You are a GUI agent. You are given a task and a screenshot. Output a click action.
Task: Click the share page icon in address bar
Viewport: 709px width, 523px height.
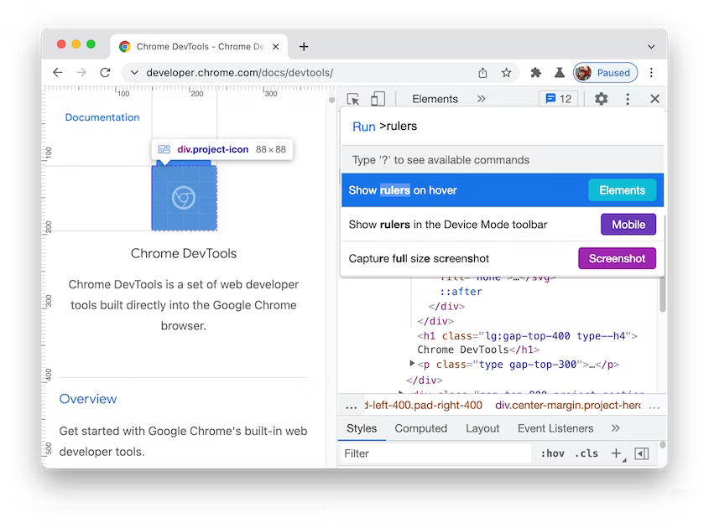click(482, 73)
